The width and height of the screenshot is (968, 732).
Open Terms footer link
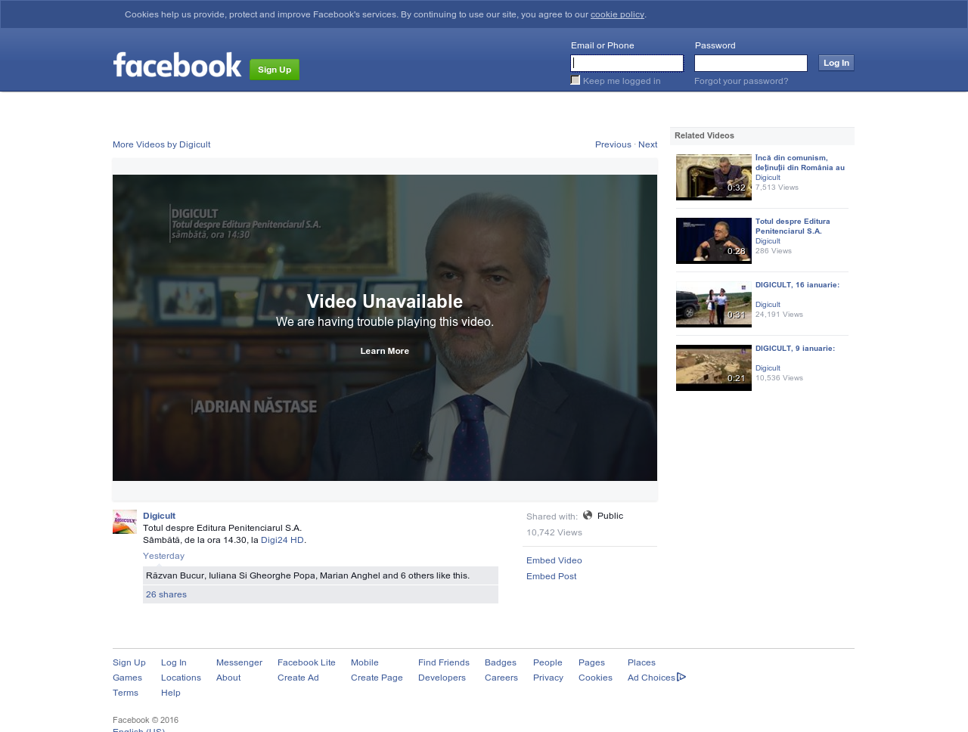pos(126,693)
